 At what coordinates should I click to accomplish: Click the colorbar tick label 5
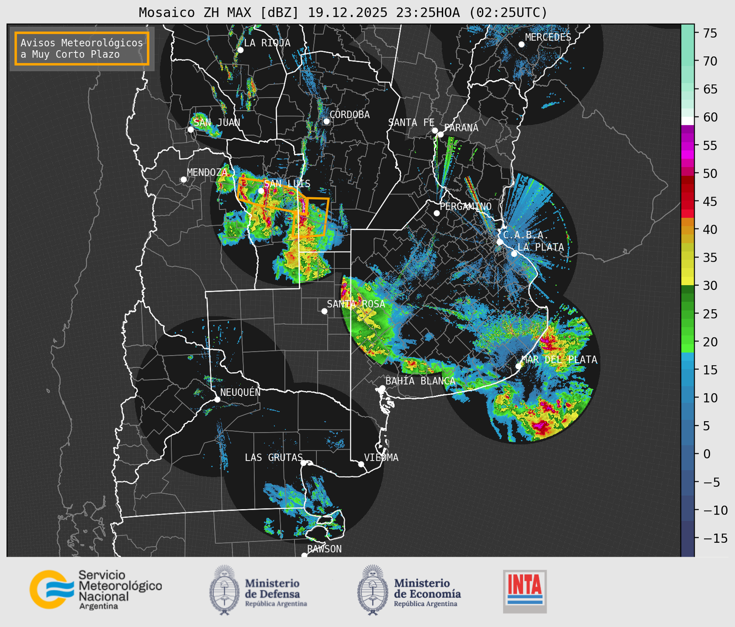(706, 426)
